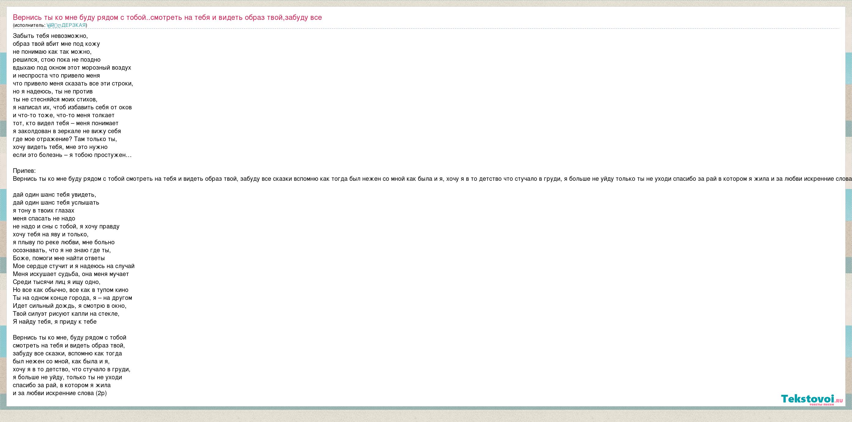Click the line 'я тону в твоих глазах'
852x422 pixels.
[43, 210]
